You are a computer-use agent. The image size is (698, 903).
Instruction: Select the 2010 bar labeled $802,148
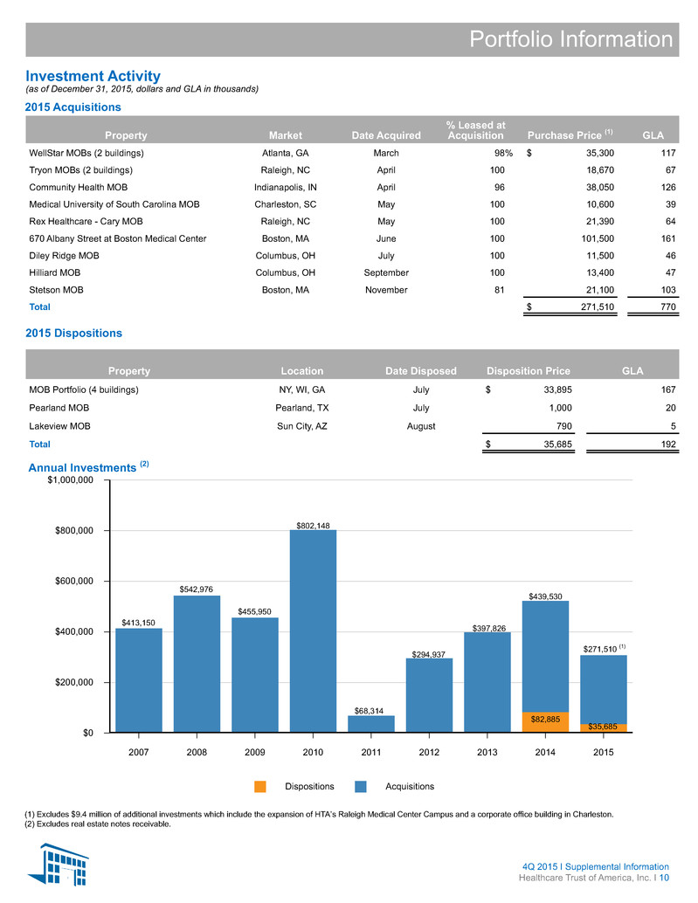tap(314, 631)
